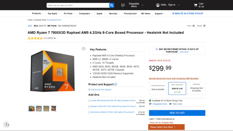Click the ADD TO LIST button
233x131 pixels.
pos(177,113)
